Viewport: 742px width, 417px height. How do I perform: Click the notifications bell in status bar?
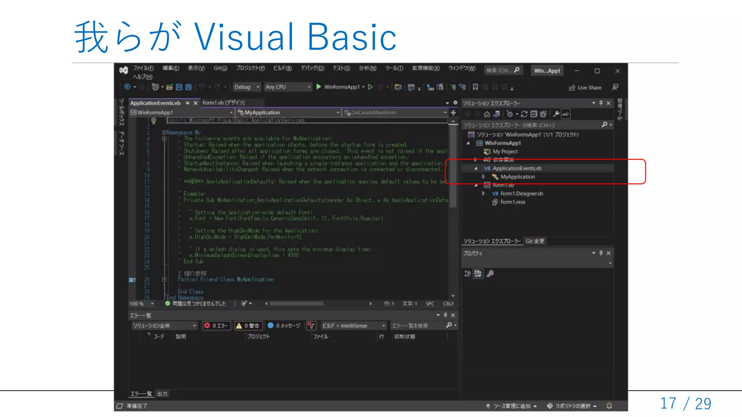point(609,406)
